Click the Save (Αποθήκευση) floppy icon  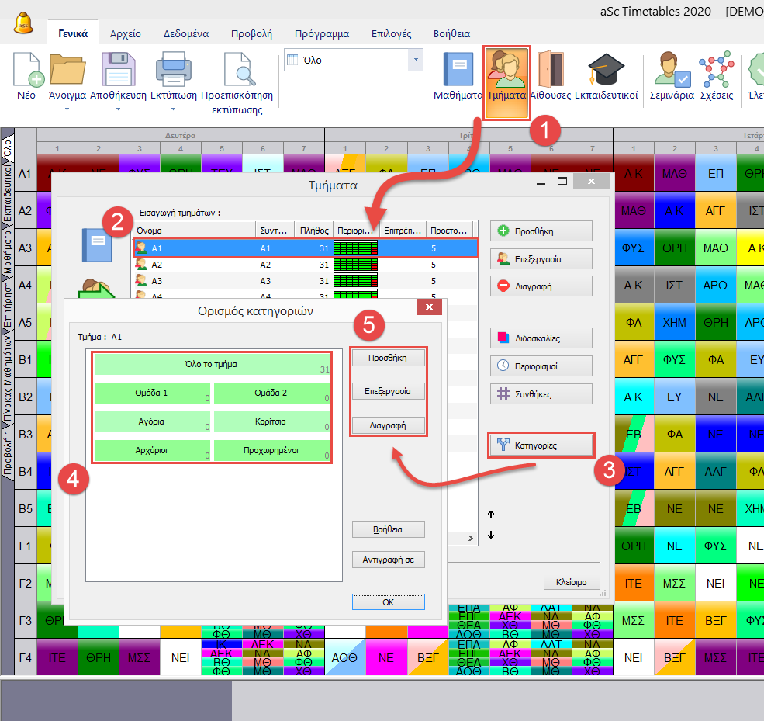point(118,71)
